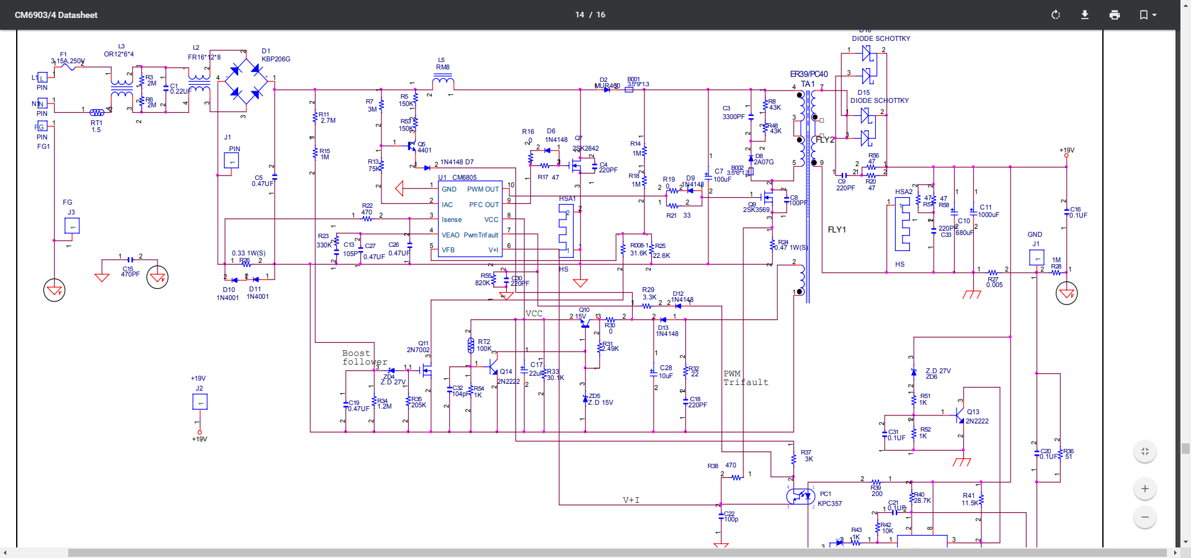The width and height of the screenshot is (1191, 558).
Task: Open the bookmarks dropdown menu
Action: pyautogui.click(x=1148, y=15)
